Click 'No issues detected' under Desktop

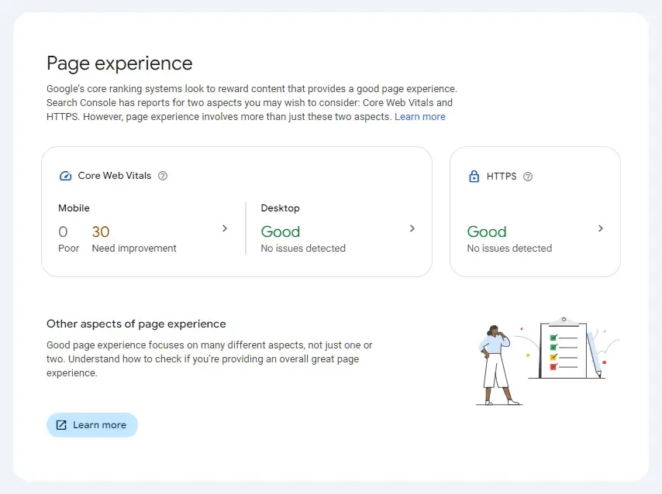[303, 249]
